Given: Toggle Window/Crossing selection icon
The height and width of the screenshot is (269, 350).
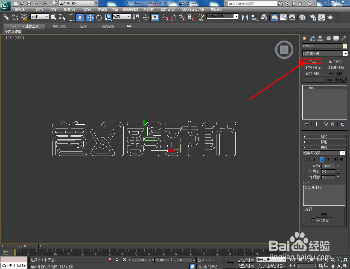Looking at the screenshot, I should (x=80, y=18).
